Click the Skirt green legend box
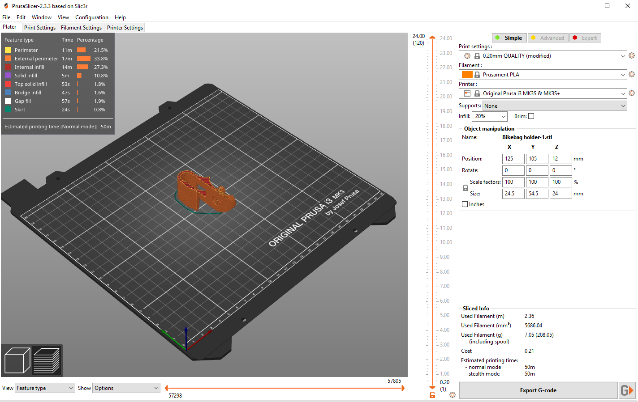 click(x=8, y=110)
